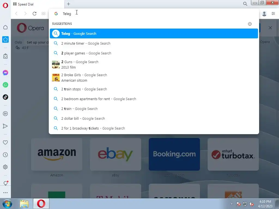Image resolution: width=279 pixels, height=209 pixels.
Task: Choose the '2 minute timer' suggestion
Action: [154, 43]
